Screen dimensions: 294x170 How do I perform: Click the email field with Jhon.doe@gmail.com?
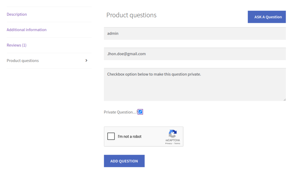195,54
